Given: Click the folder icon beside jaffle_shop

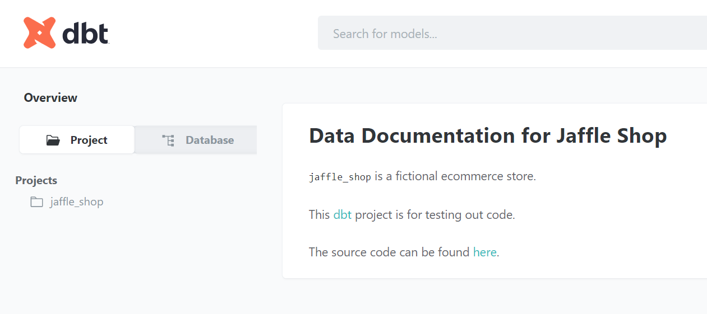Looking at the screenshot, I should coord(36,202).
